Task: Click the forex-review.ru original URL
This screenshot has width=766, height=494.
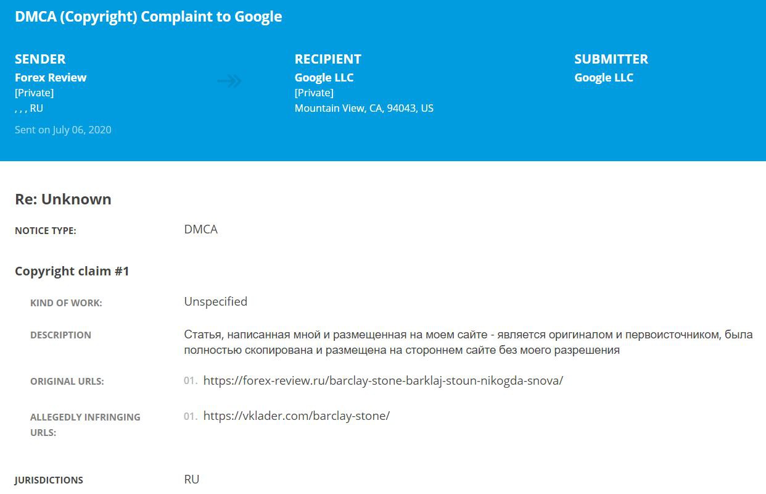Action: tap(383, 380)
